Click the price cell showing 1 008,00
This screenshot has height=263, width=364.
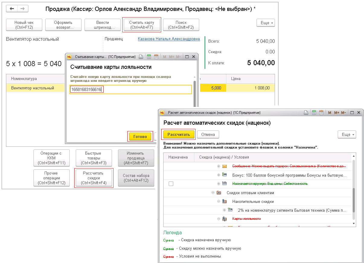click(x=251, y=88)
